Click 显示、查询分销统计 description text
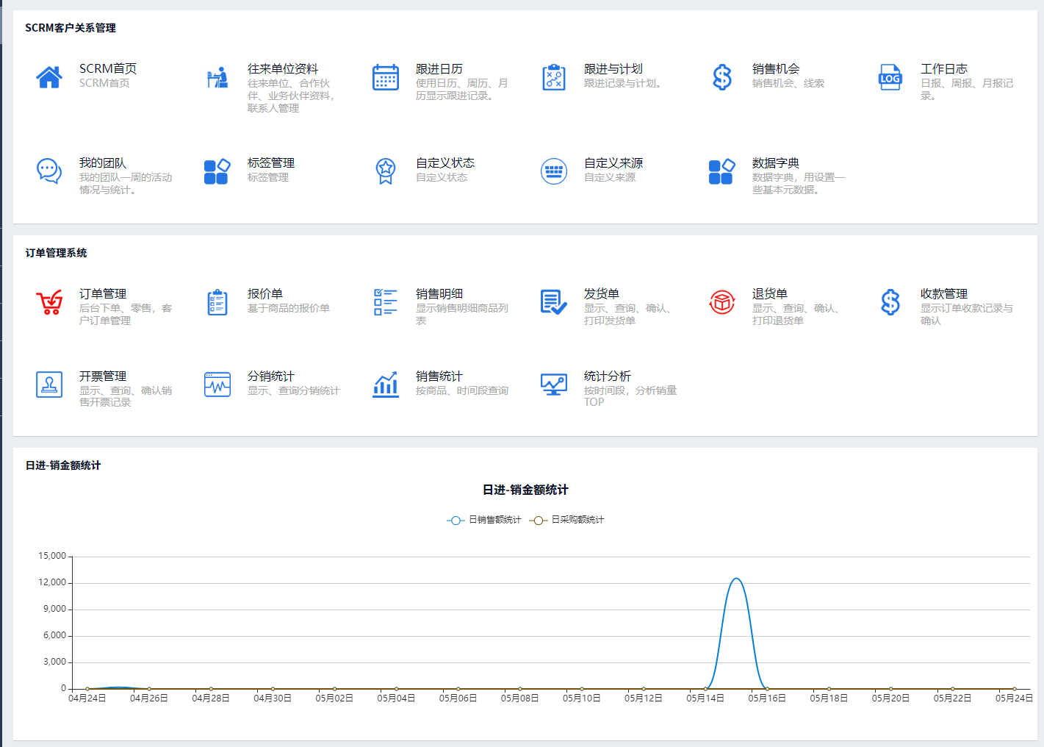The height and width of the screenshot is (747, 1044). pos(294,390)
